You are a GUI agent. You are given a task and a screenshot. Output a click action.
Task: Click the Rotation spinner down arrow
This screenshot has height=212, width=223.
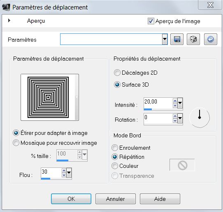pyautogui.click(x=175, y=121)
